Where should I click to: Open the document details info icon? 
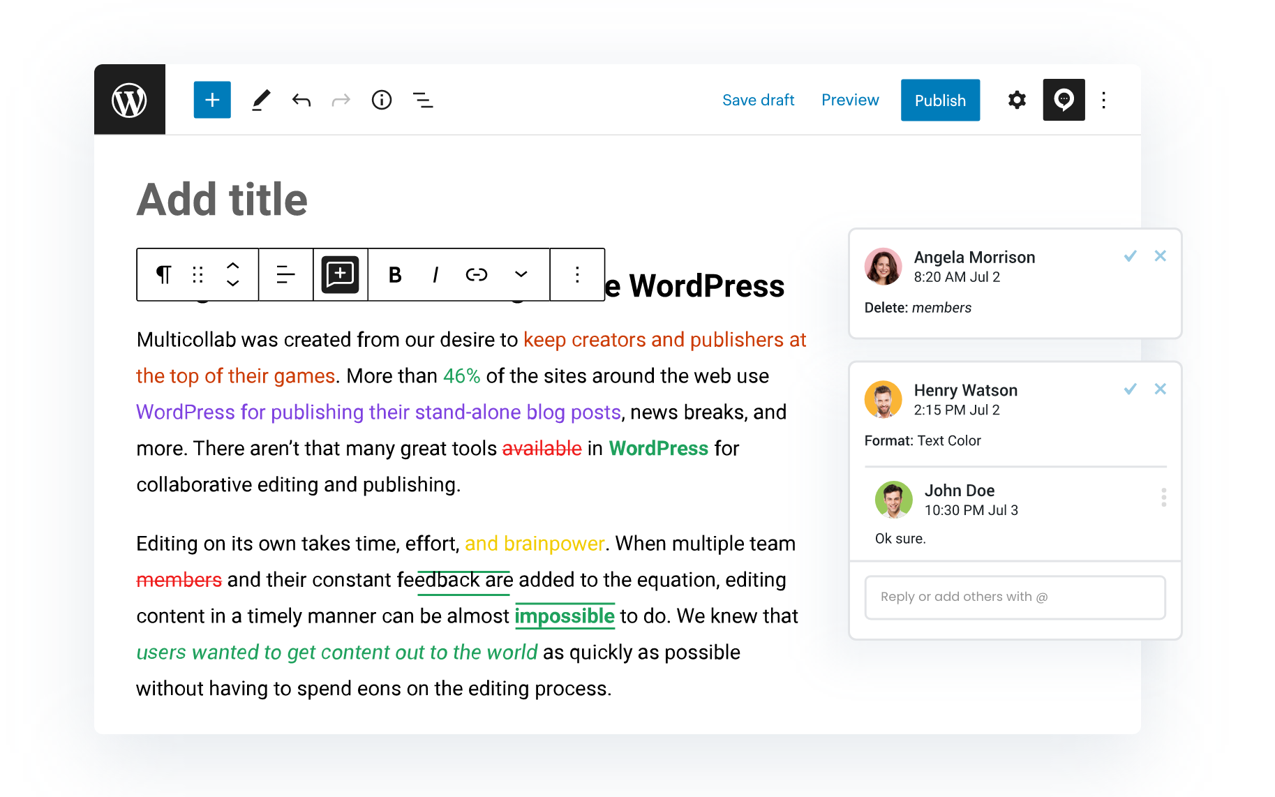382,100
